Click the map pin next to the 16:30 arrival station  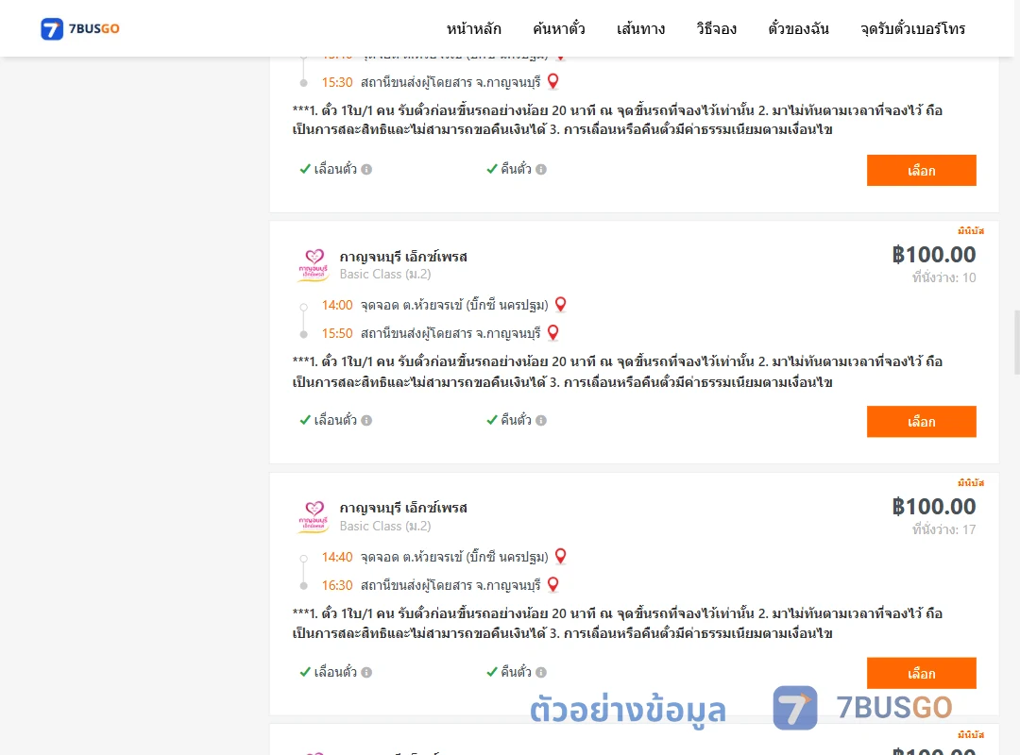coord(552,584)
